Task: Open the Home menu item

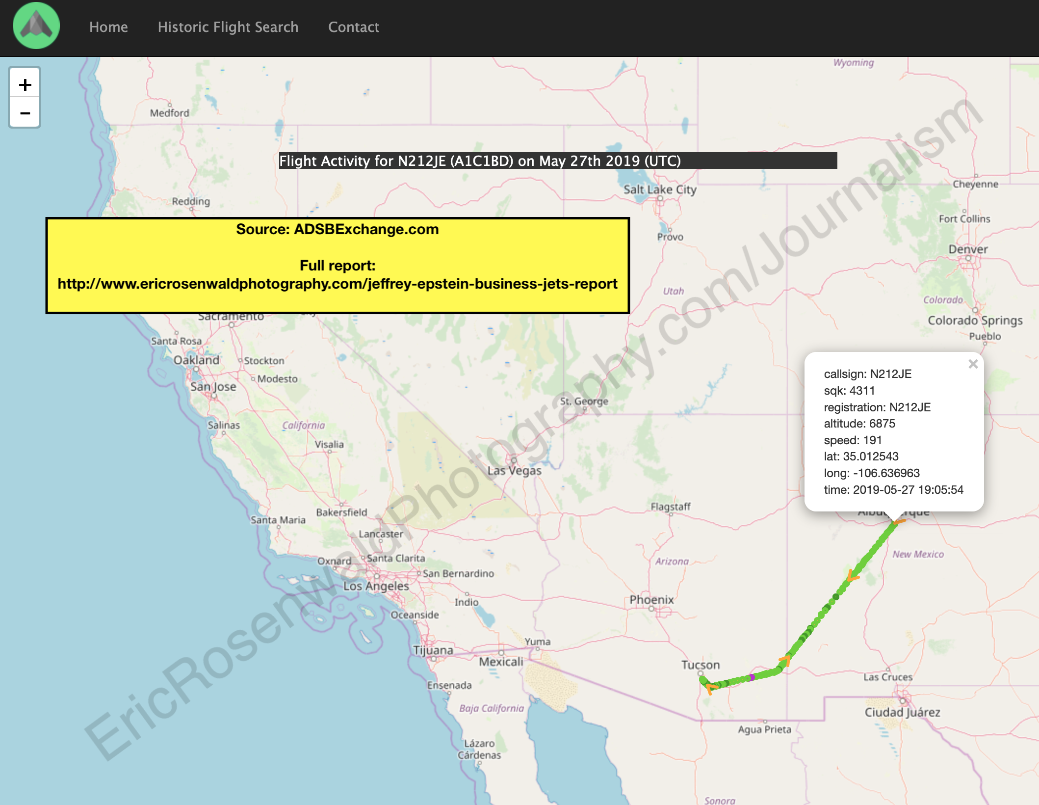Action: (x=108, y=27)
